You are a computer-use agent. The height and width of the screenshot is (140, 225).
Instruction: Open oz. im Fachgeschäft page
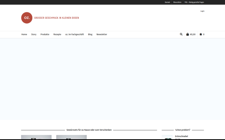[75, 34]
